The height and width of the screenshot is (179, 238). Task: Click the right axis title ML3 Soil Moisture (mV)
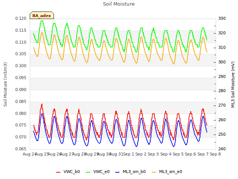coord(233,85)
